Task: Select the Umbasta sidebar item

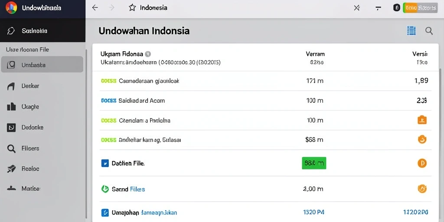Action: [42, 65]
